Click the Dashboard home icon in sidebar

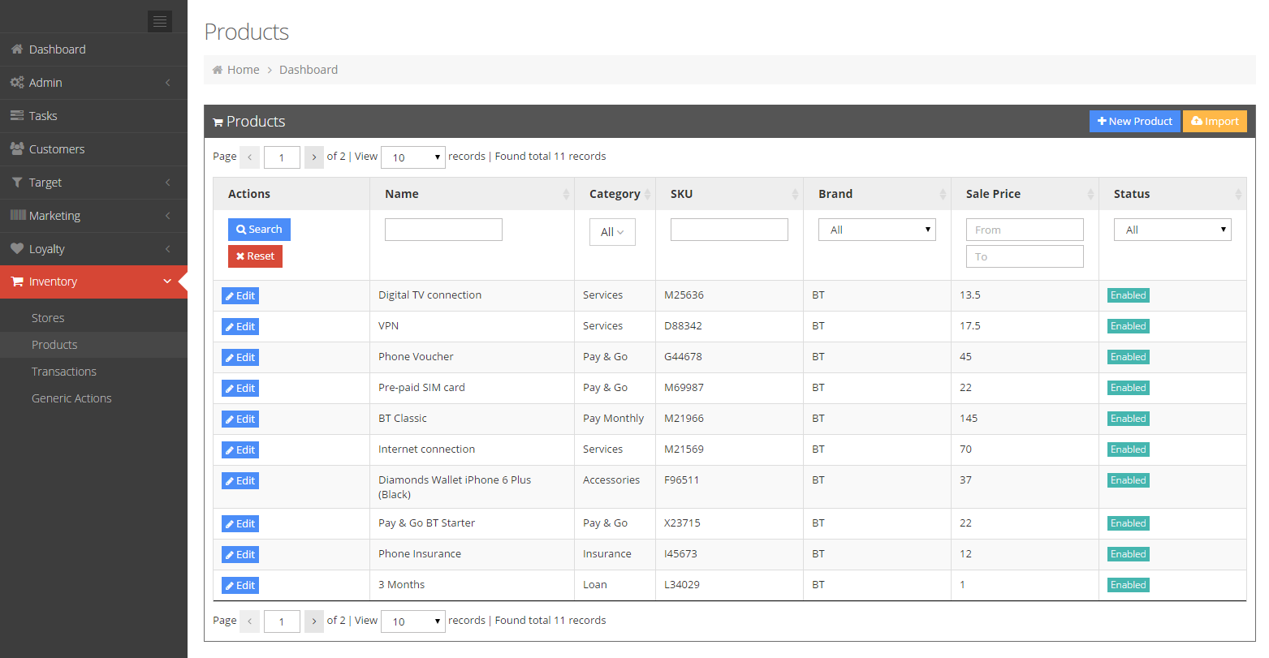point(16,49)
